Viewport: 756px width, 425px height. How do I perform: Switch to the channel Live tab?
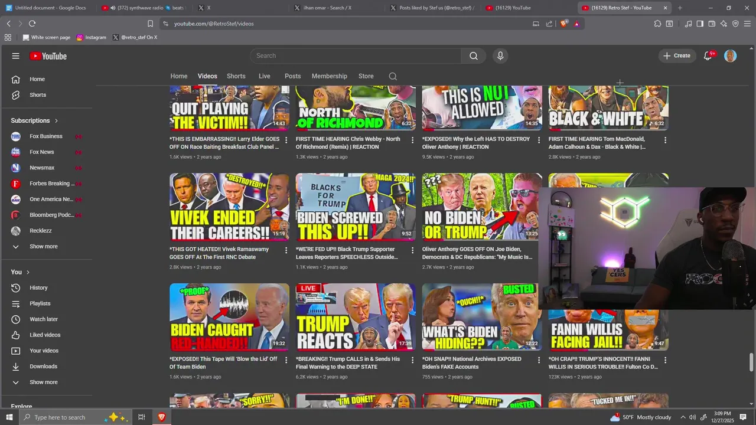coord(265,76)
